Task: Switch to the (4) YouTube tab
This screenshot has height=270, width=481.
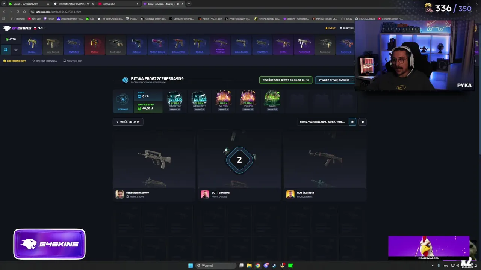Action: (118, 4)
